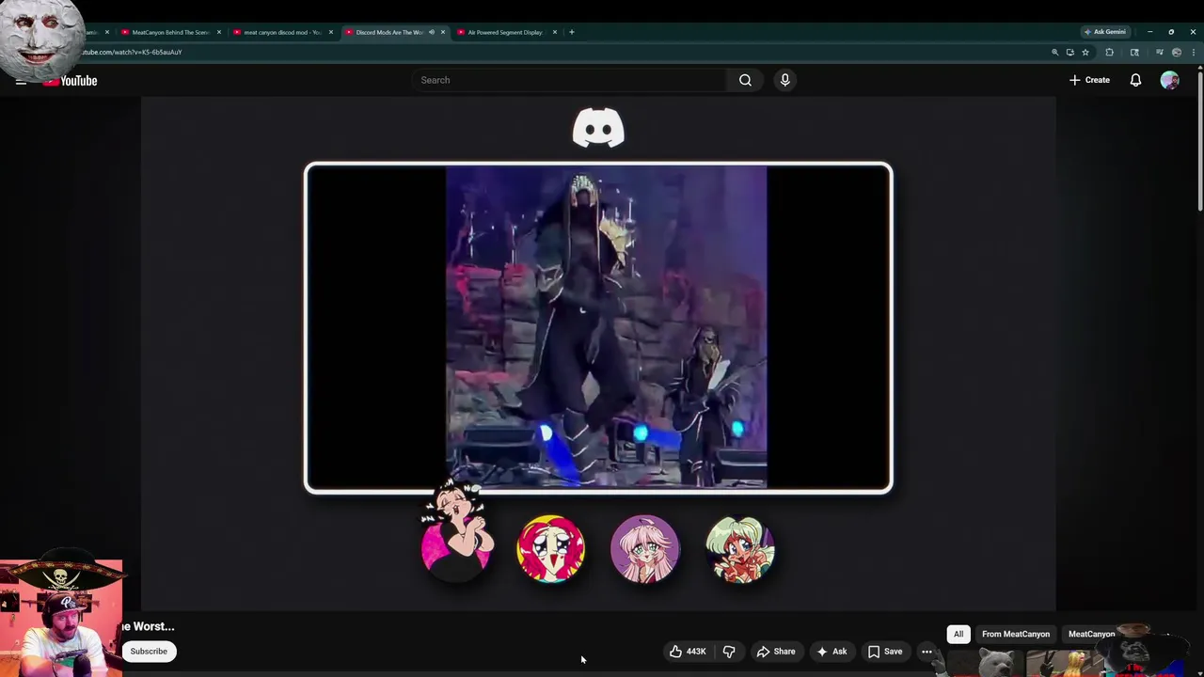Click the Google Lens search icon in the toolbar
Screen dimensions: 1204x677
(x=1134, y=53)
